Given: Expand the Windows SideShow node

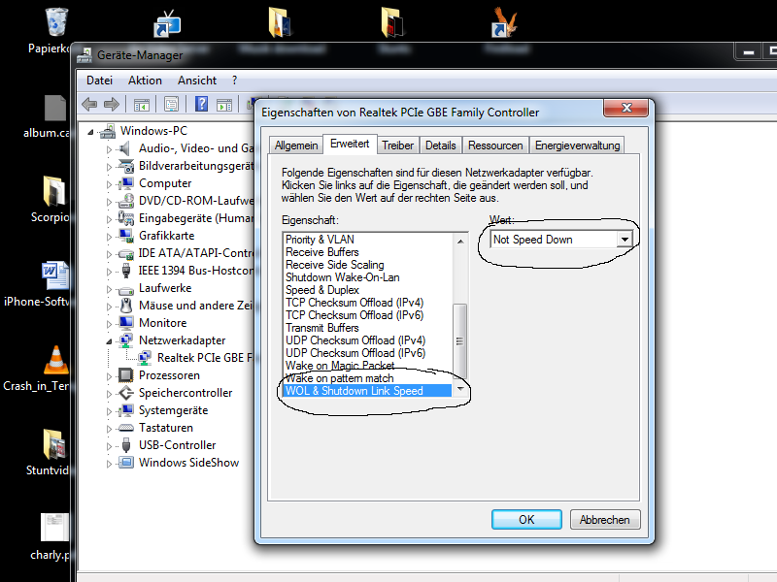Looking at the screenshot, I should 109,464.
